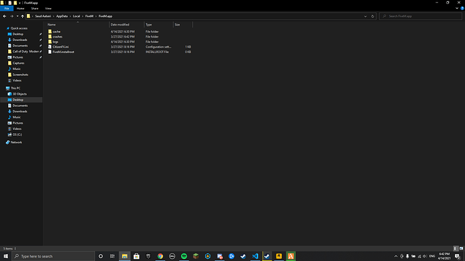Go back using the back arrow

(5, 16)
